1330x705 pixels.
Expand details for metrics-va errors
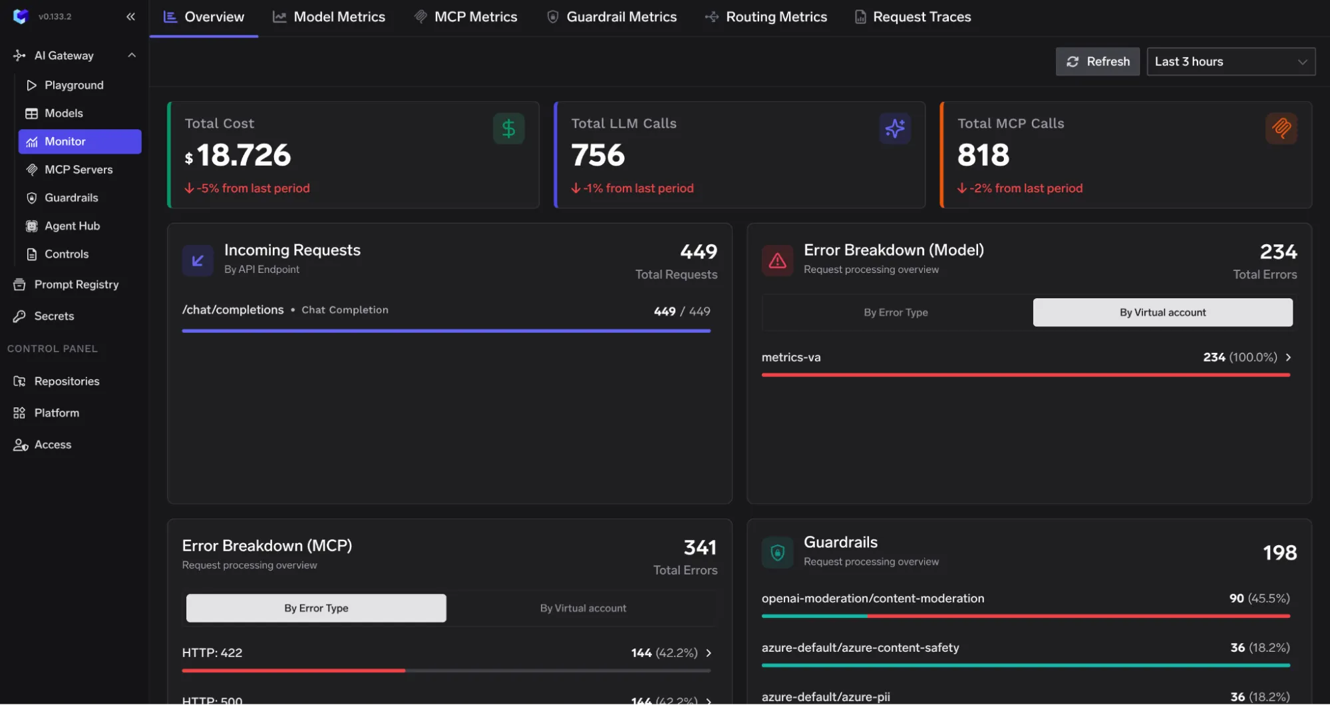coord(1289,357)
